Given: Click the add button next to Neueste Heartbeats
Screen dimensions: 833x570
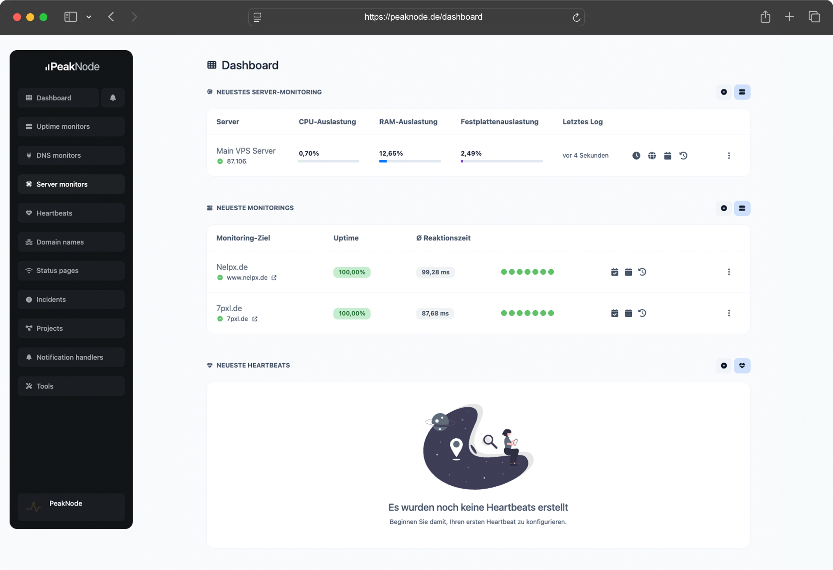Looking at the screenshot, I should pyautogui.click(x=724, y=366).
